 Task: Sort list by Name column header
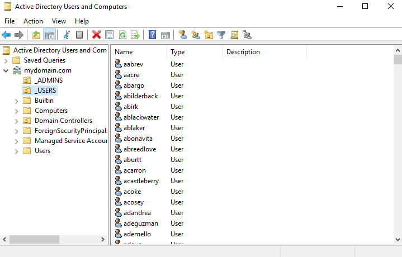pos(139,52)
